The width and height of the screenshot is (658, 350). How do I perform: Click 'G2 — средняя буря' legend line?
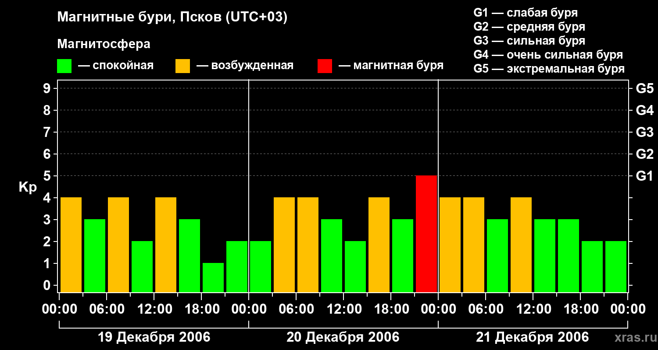point(529,27)
